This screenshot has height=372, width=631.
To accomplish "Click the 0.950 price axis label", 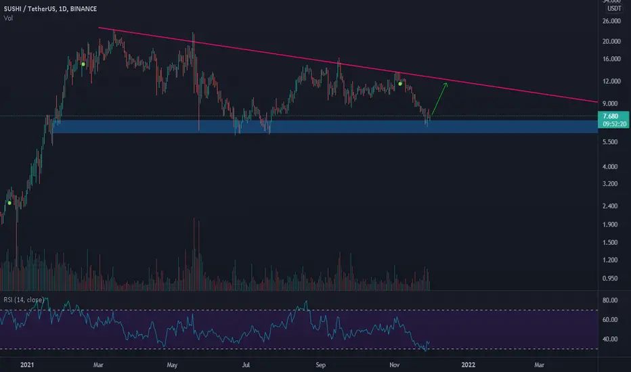I will (610, 278).
